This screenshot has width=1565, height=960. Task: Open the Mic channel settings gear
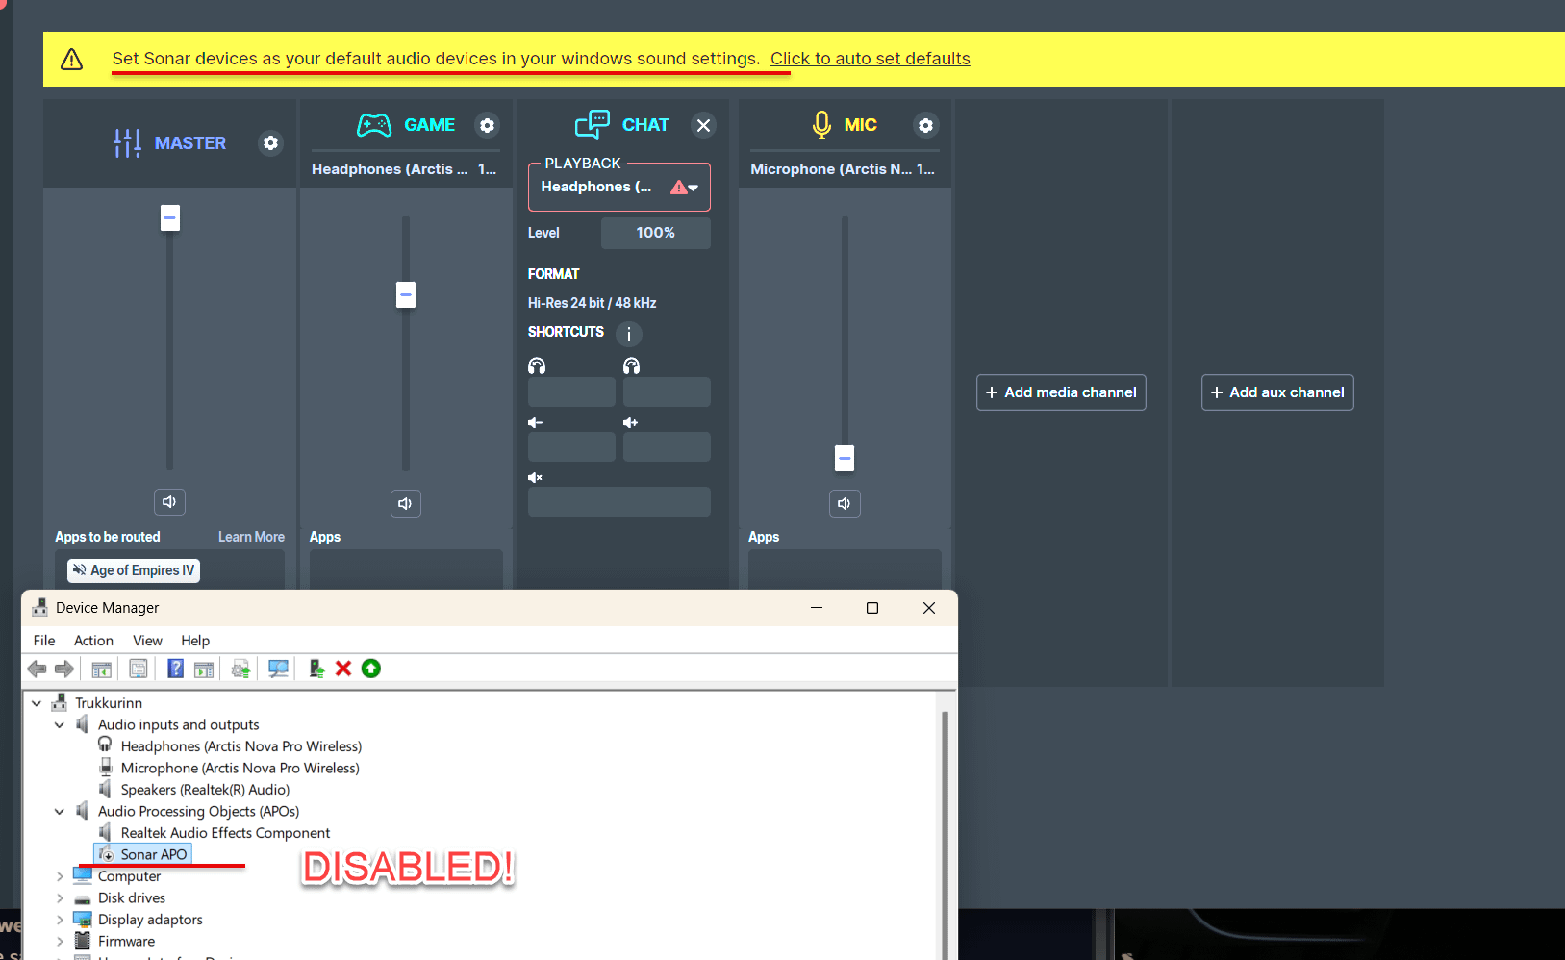coord(925,125)
